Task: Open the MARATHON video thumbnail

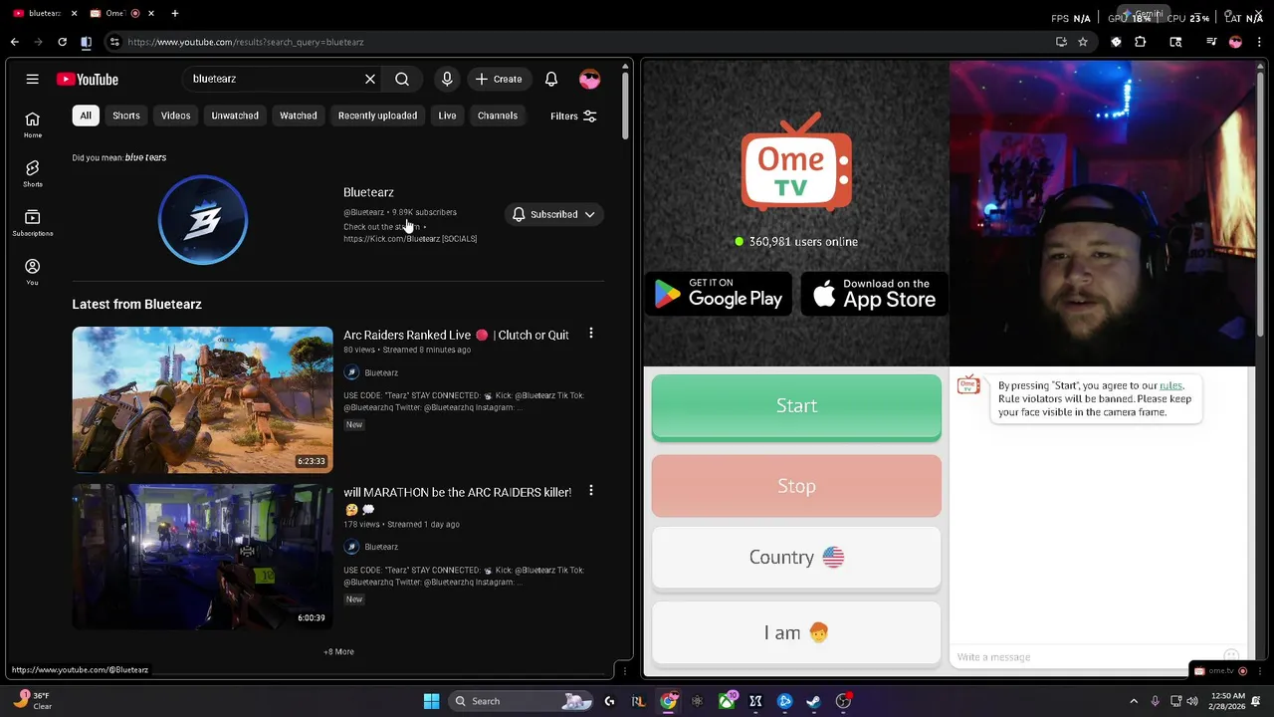Action: click(x=202, y=556)
